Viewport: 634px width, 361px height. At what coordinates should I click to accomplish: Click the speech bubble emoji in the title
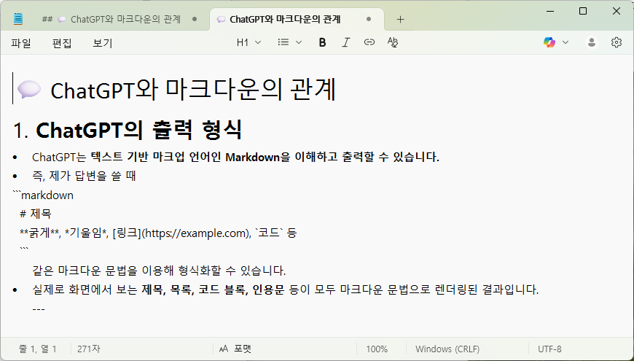[29, 90]
